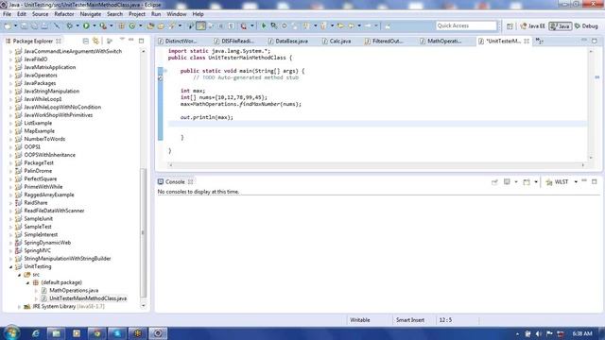Expand the JRE System Library node

(x=19, y=307)
